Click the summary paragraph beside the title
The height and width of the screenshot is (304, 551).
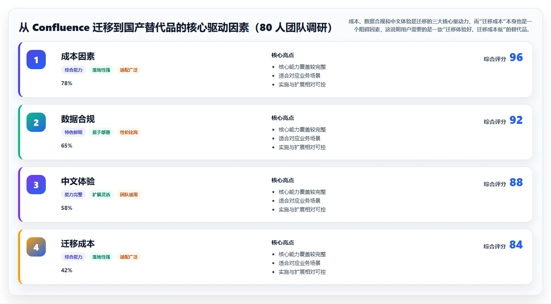(440, 25)
